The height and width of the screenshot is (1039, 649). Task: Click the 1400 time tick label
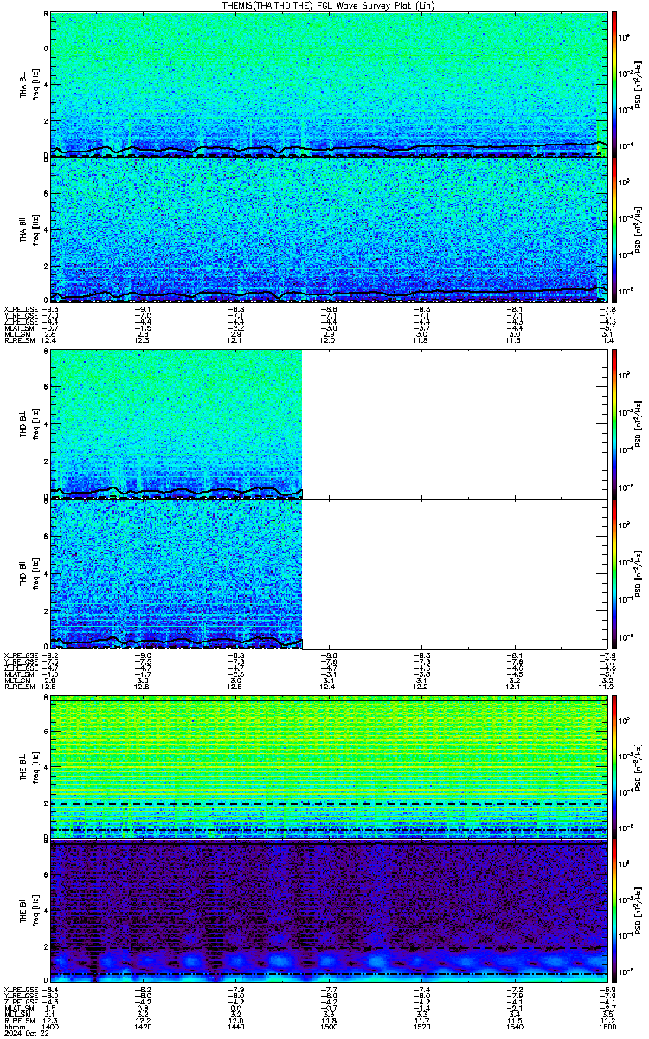[51, 1028]
